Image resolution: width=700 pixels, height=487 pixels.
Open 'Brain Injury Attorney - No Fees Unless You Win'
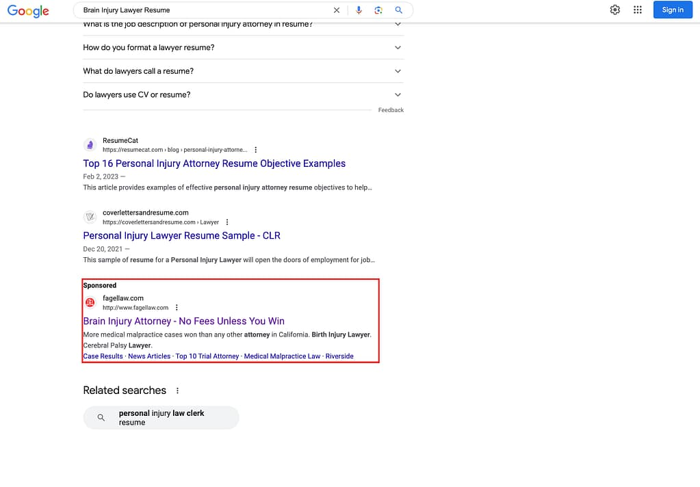[x=184, y=321]
